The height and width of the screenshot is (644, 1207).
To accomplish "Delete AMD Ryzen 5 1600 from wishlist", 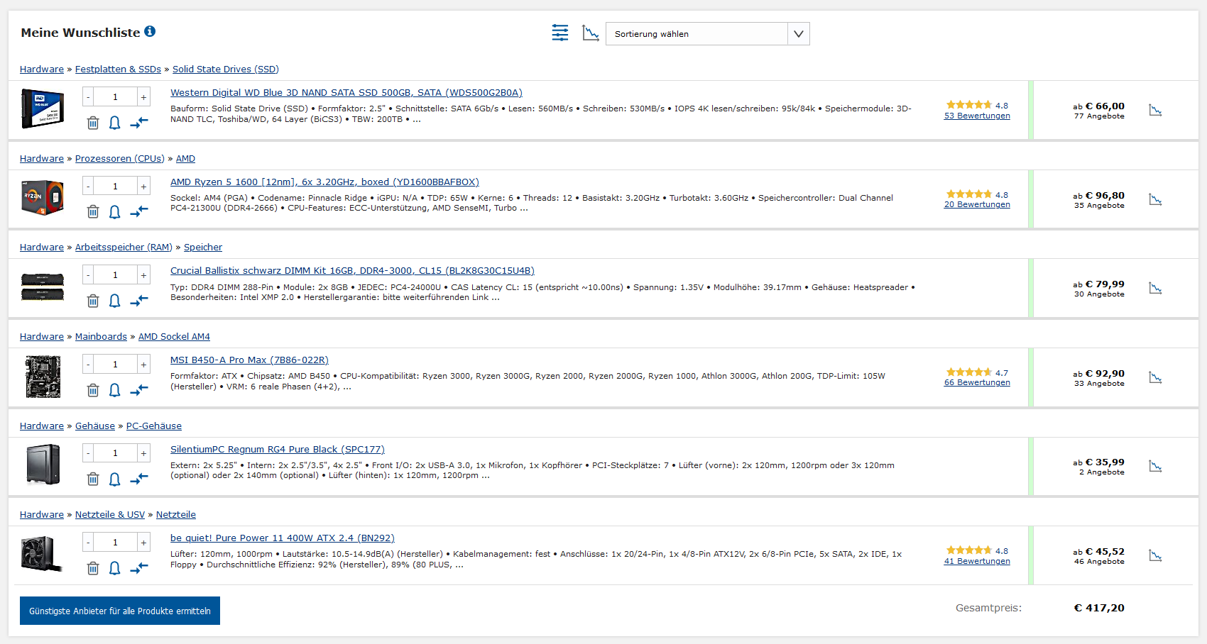I will tap(93, 211).
